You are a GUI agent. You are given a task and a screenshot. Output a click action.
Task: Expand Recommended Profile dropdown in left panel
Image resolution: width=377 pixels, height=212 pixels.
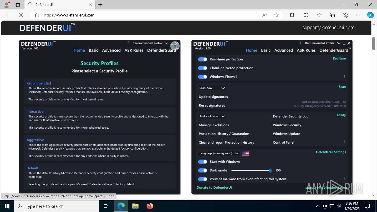150,43
